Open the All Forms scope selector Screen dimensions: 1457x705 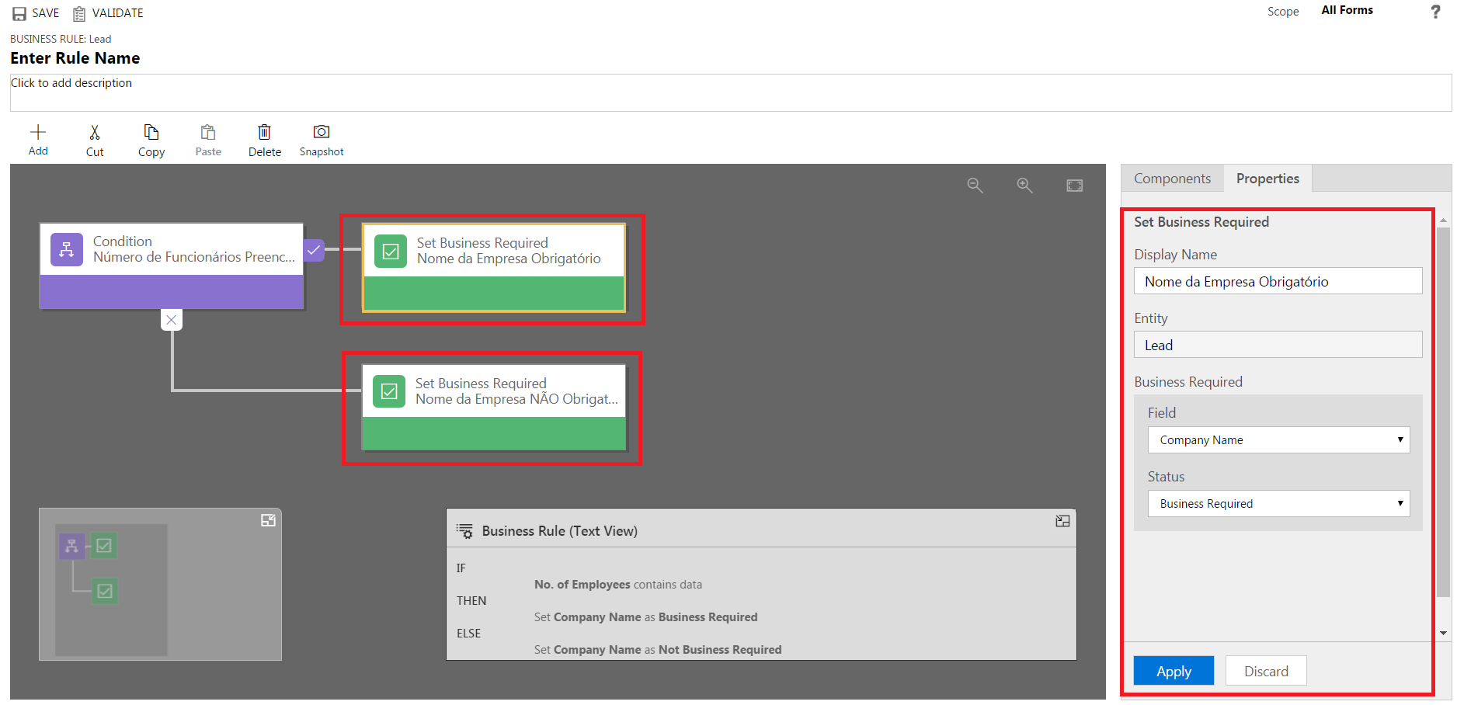click(1347, 11)
